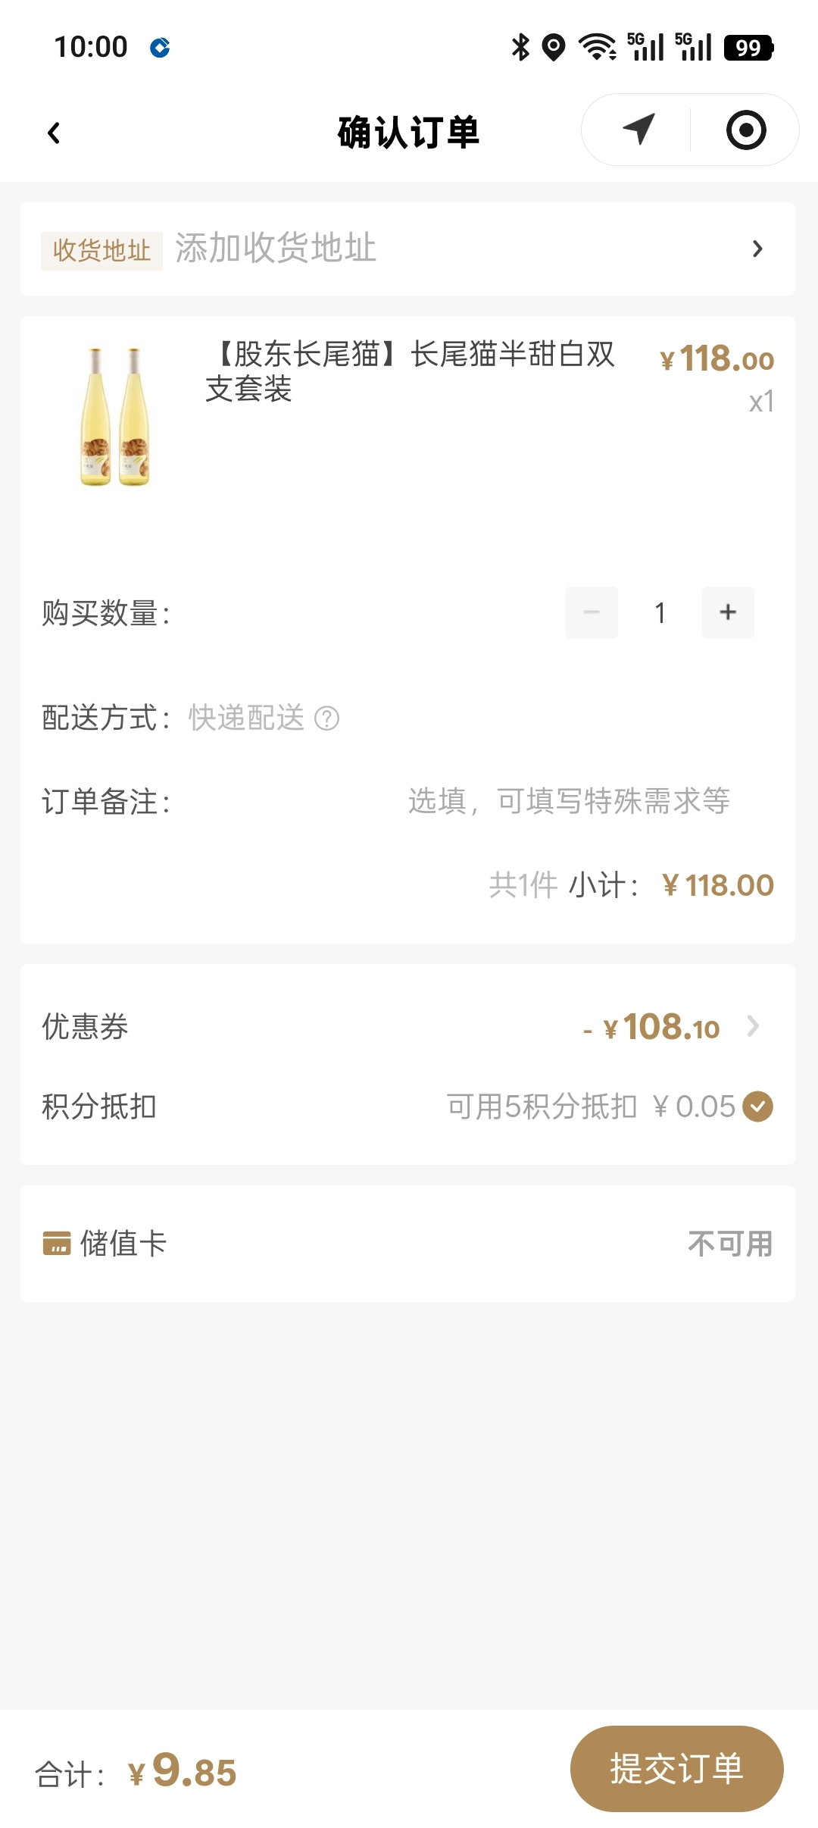Decrease purchase quantity with minus button
Image resolution: width=818 pixels, height=1828 pixels.
tap(592, 612)
